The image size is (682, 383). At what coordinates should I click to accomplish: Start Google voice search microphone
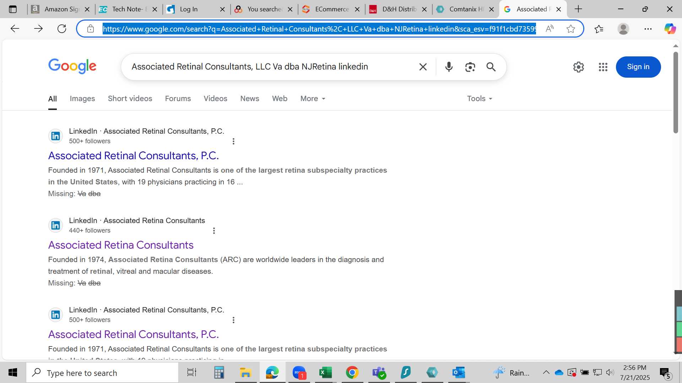[449, 67]
